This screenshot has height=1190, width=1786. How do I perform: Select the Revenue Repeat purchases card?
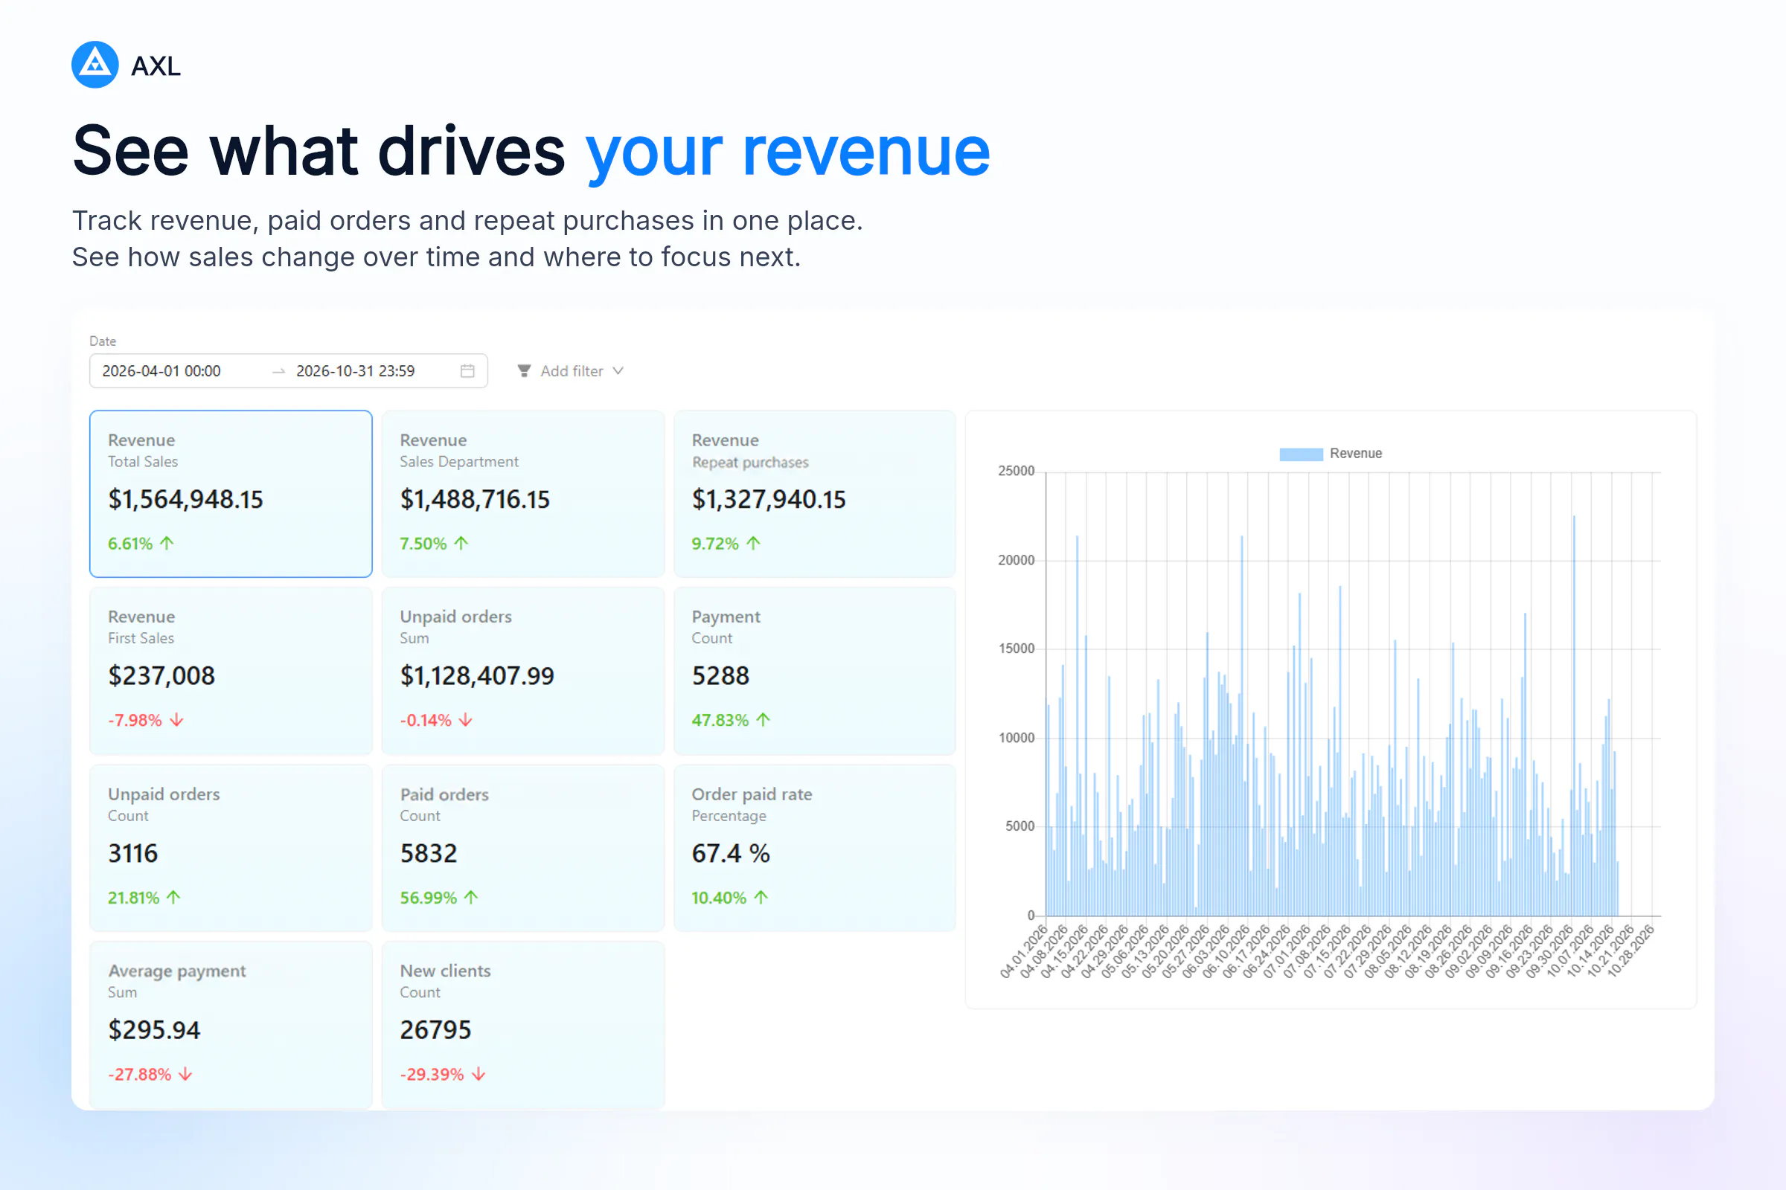click(815, 494)
